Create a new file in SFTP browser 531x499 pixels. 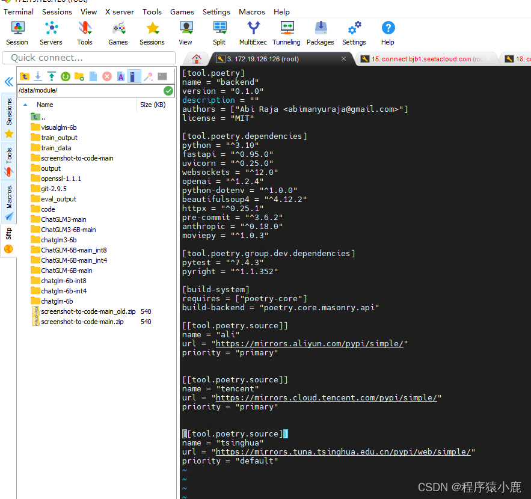coord(93,76)
